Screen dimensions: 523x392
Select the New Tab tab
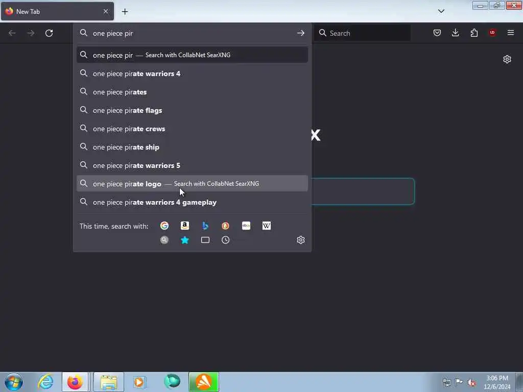(x=57, y=11)
